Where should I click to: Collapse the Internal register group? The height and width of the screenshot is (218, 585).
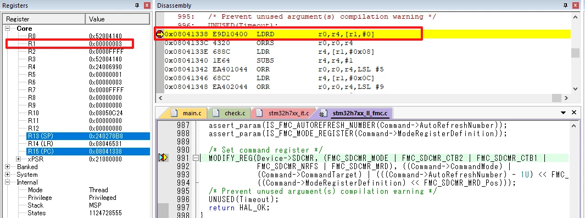[8, 182]
